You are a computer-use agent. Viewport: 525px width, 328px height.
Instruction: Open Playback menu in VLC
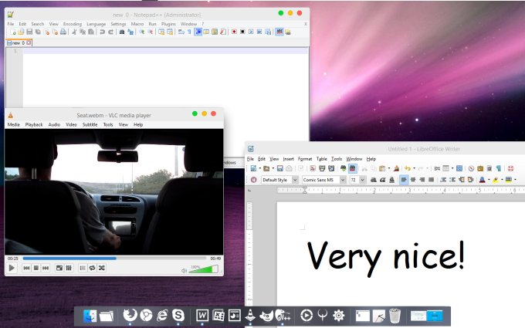34,124
